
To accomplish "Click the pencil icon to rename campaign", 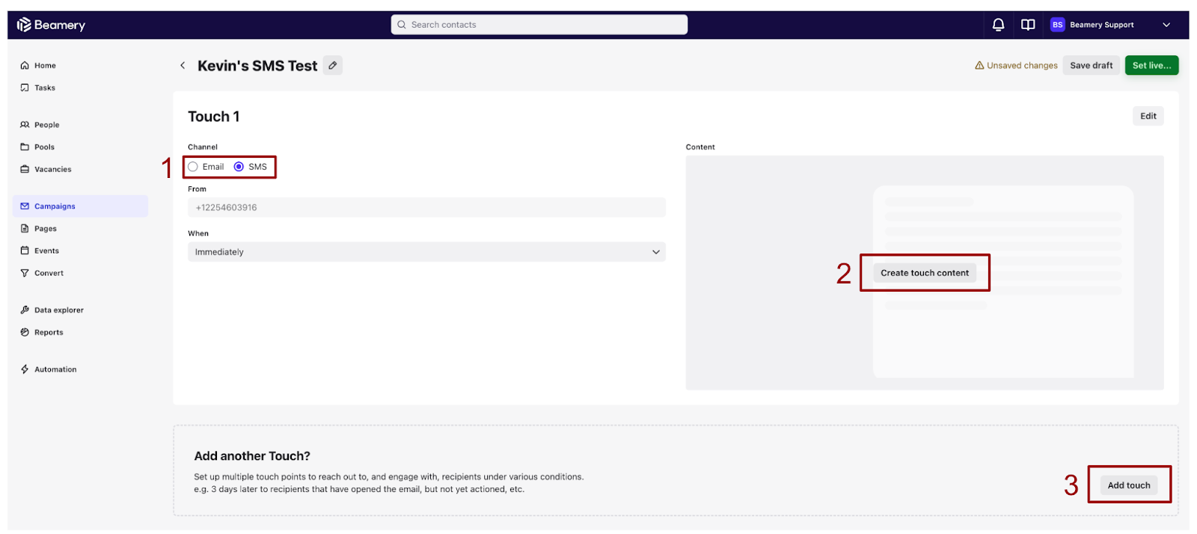I will pyautogui.click(x=333, y=66).
